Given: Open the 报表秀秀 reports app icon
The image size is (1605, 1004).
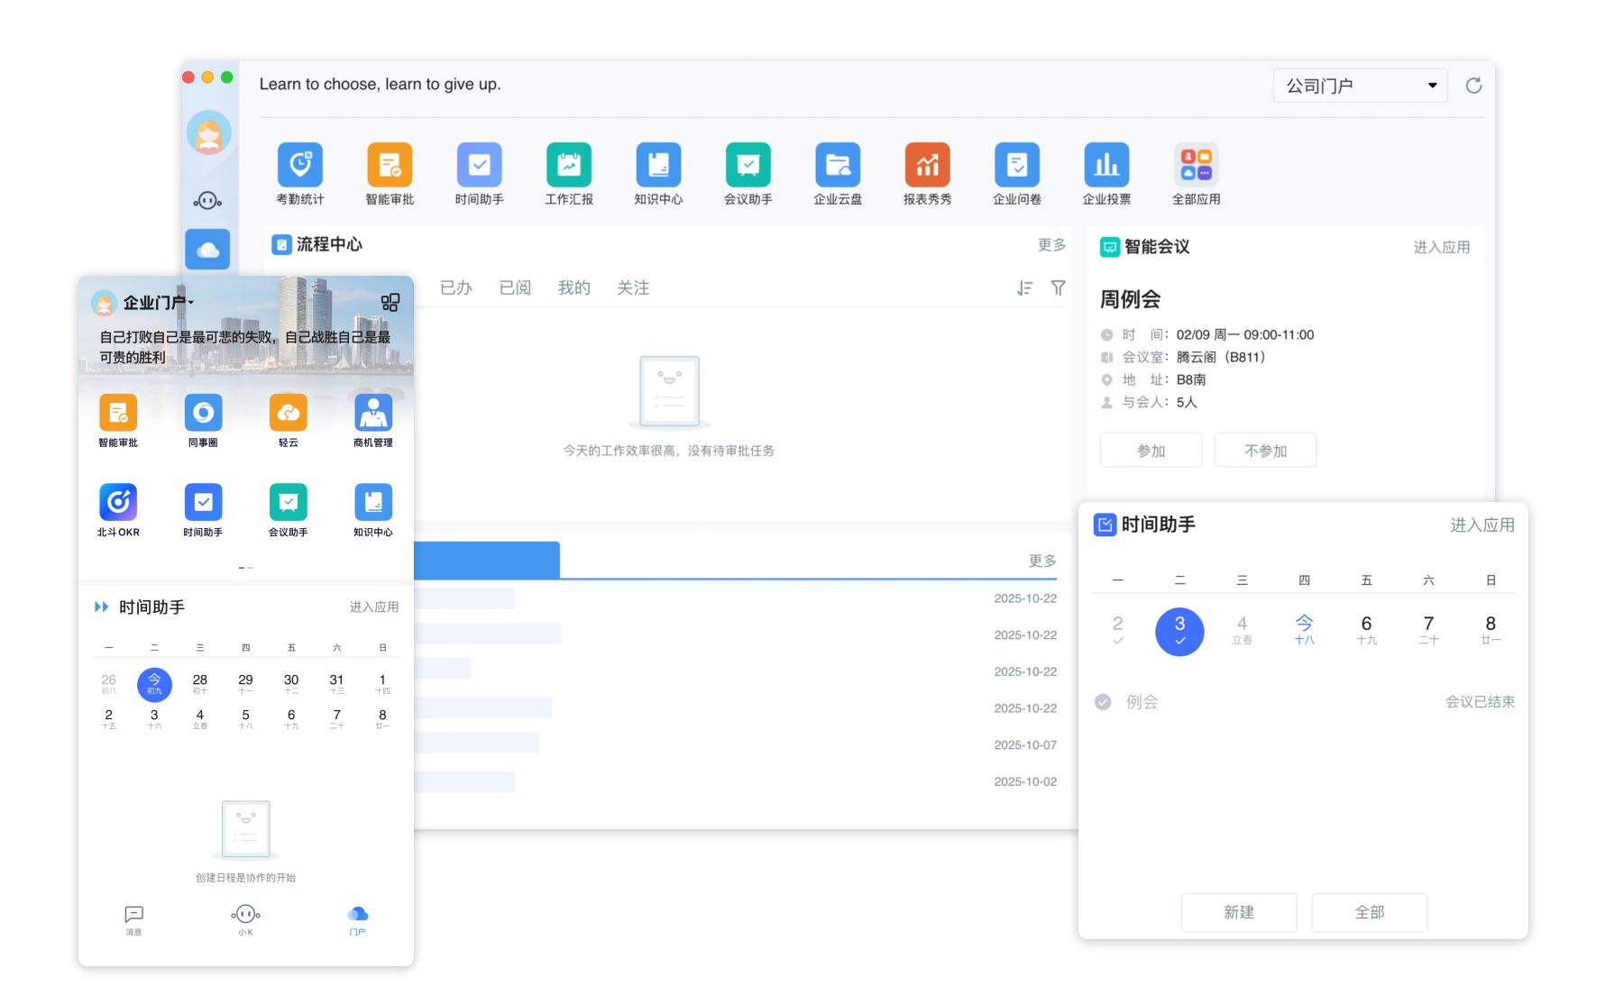Looking at the screenshot, I should pyautogui.click(x=927, y=165).
